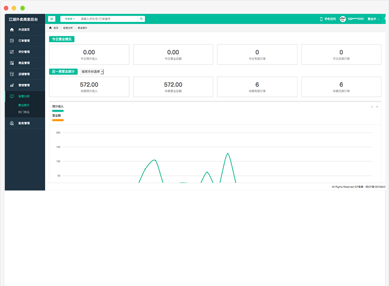Toggle the orange 营业额 legend swatch
Viewport: 389px width, 286px height.
tap(58, 120)
